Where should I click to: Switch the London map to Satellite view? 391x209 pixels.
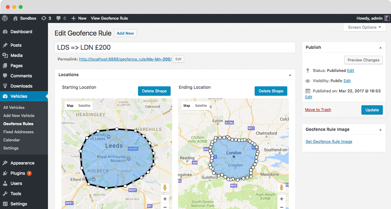201,106
